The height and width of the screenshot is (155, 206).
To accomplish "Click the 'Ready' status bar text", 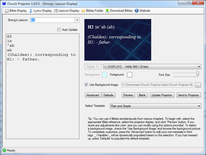I will (x=11, y=150).
